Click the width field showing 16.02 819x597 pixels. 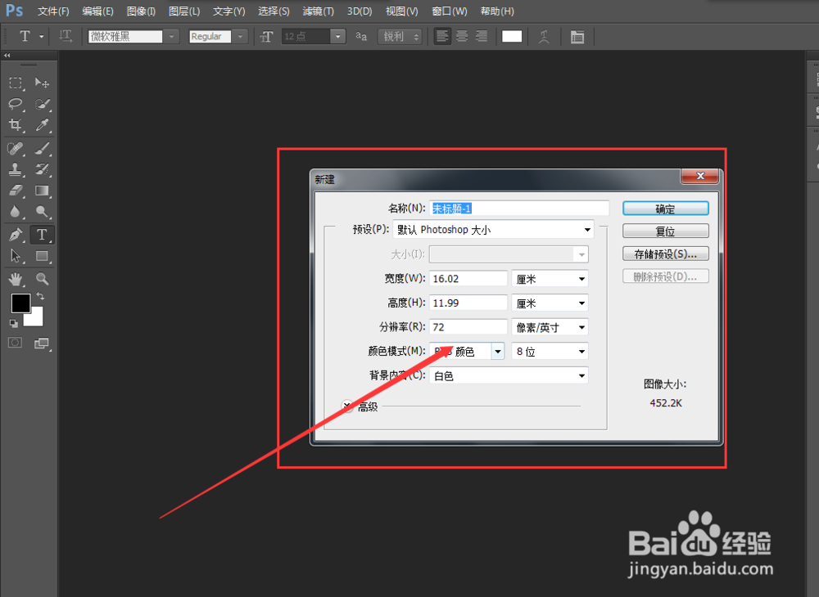click(468, 278)
